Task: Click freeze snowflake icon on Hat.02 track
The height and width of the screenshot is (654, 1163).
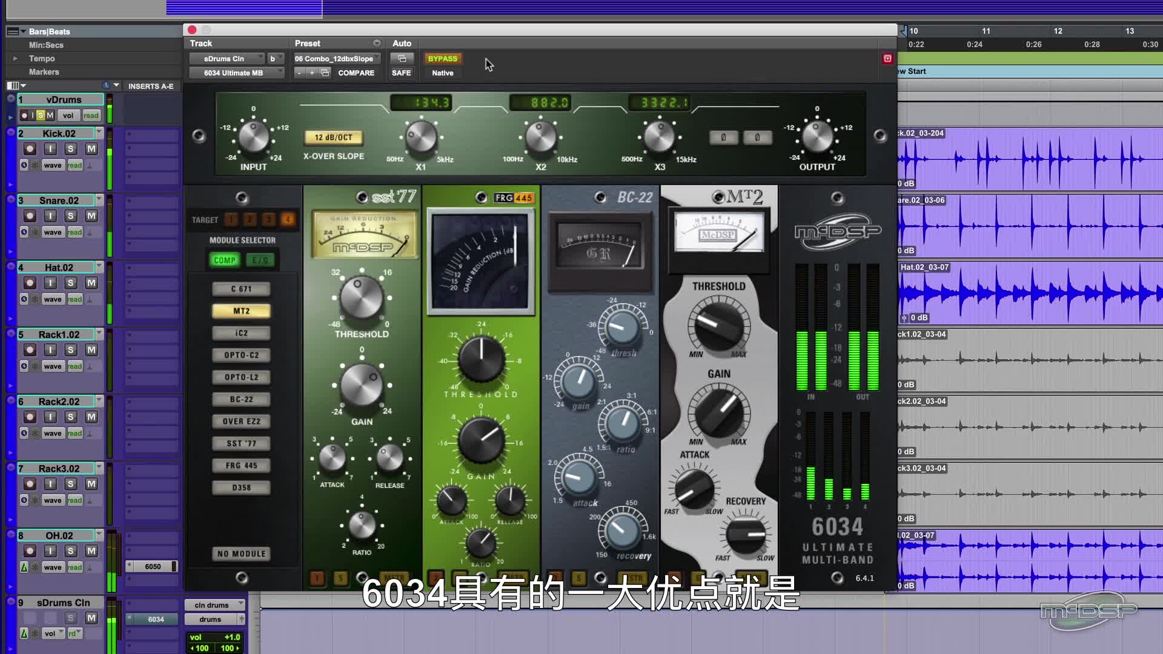Action: click(35, 299)
